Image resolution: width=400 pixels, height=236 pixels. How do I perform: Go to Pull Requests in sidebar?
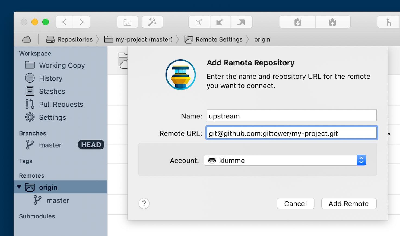(61, 105)
